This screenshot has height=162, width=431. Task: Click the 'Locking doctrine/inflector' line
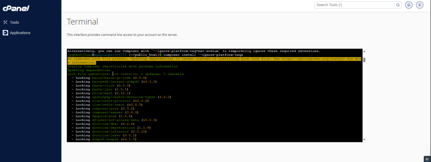pos(109,131)
